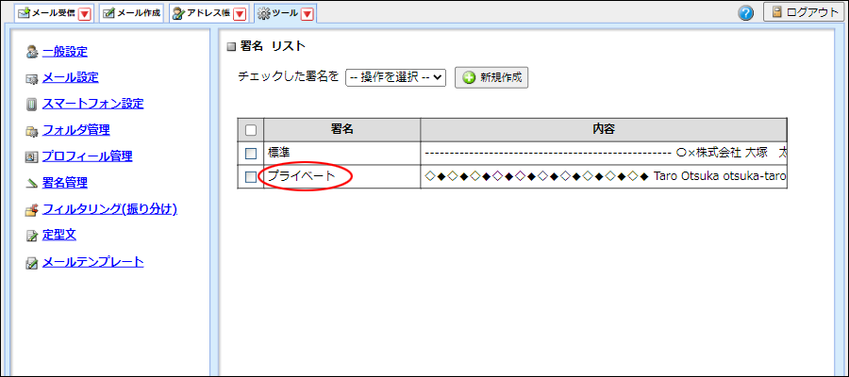Open the 定型文 link in sidebar
Image resolution: width=849 pixels, height=377 pixels.
pos(58,235)
